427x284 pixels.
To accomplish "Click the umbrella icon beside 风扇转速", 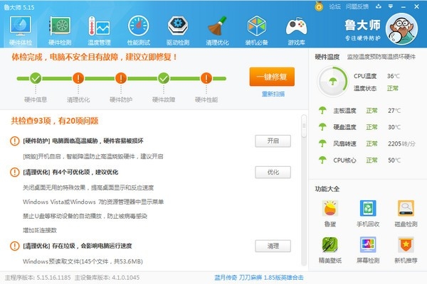I will pos(322,143).
